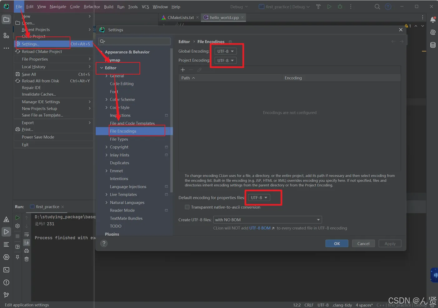Image resolution: width=438 pixels, height=308 pixels.
Task: Select Code Editing in the settings tree
Action: pyautogui.click(x=122, y=84)
